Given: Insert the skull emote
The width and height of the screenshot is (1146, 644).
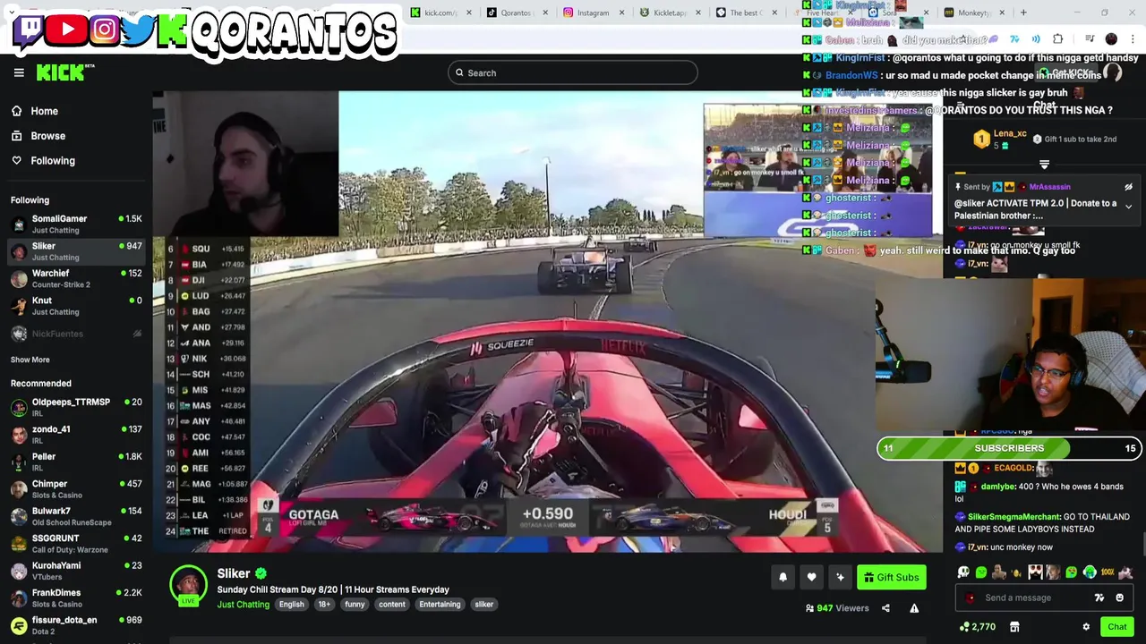Looking at the screenshot, I should click(x=963, y=572).
